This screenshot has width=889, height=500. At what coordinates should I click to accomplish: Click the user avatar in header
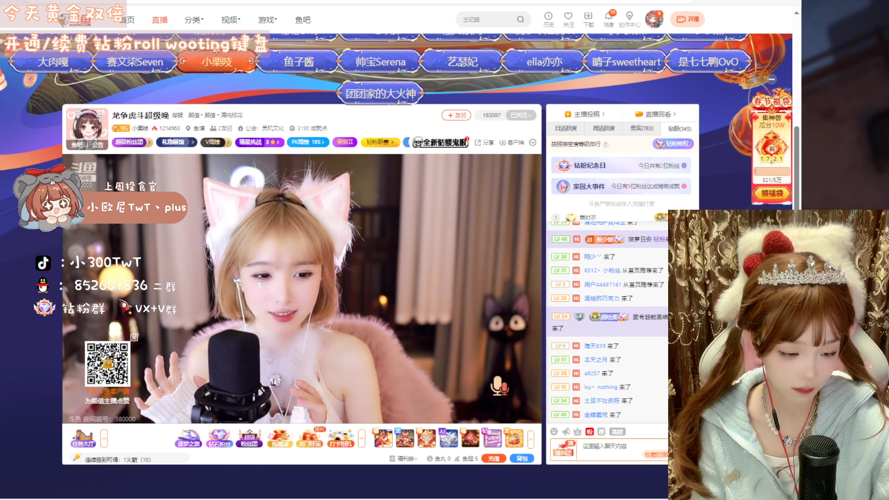[x=654, y=19]
